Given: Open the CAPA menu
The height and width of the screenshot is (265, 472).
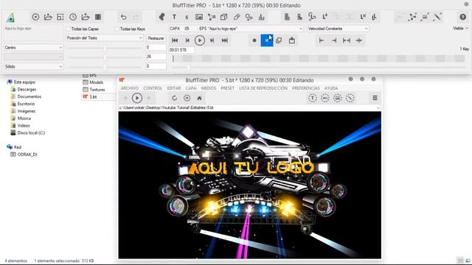Looking at the screenshot, I should 191,88.
